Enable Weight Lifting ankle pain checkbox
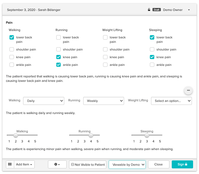The height and width of the screenshot is (174, 199). pos(105,65)
